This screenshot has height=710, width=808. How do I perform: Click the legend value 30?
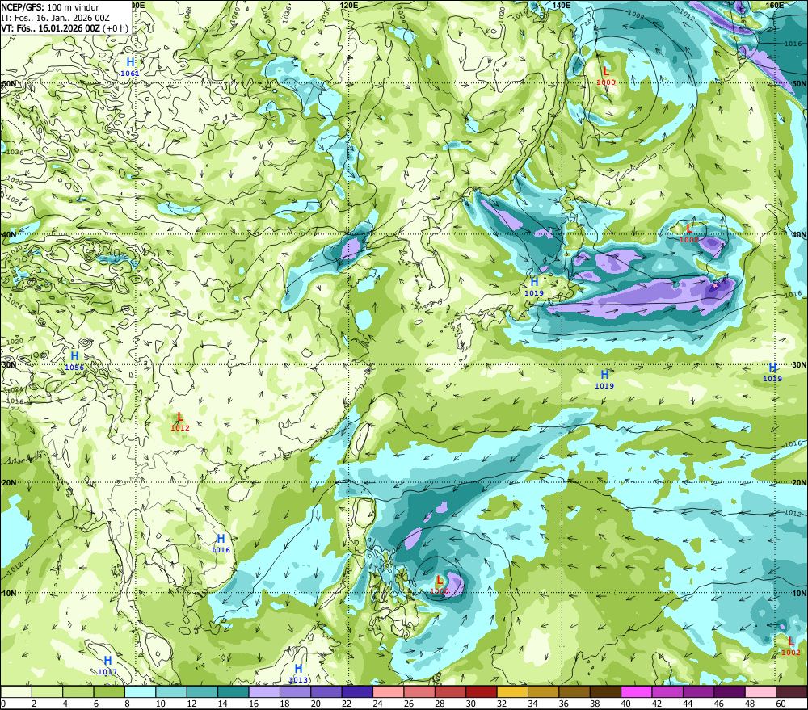(470, 704)
